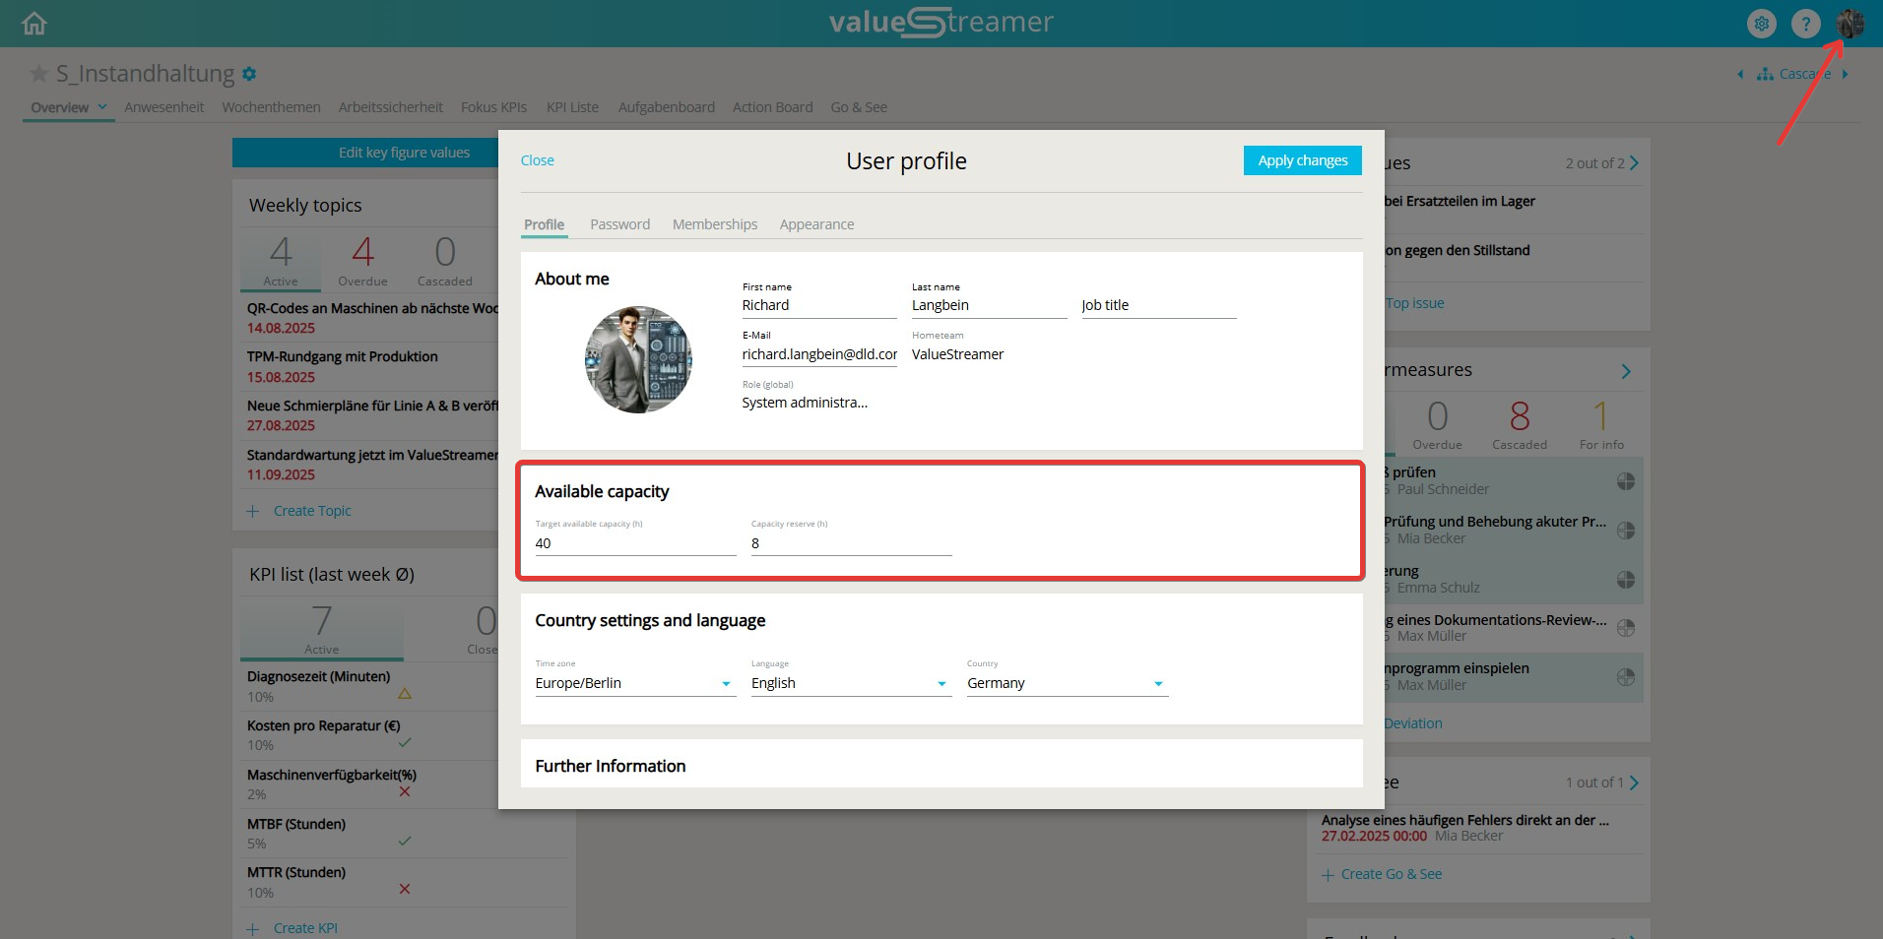Click the star favorite icon beside S_Instandhaltung
1883x939 pixels.
(x=39, y=74)
